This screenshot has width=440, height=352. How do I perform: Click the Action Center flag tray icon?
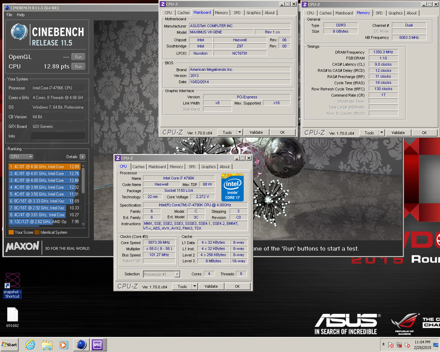tap(391, 345)
